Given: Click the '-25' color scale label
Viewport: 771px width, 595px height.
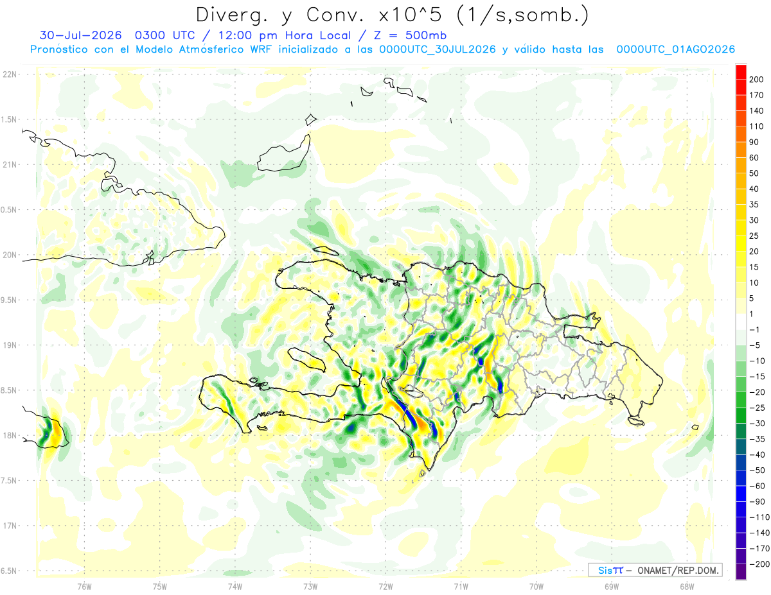Looking at the screenshot, I should point(757,408).
